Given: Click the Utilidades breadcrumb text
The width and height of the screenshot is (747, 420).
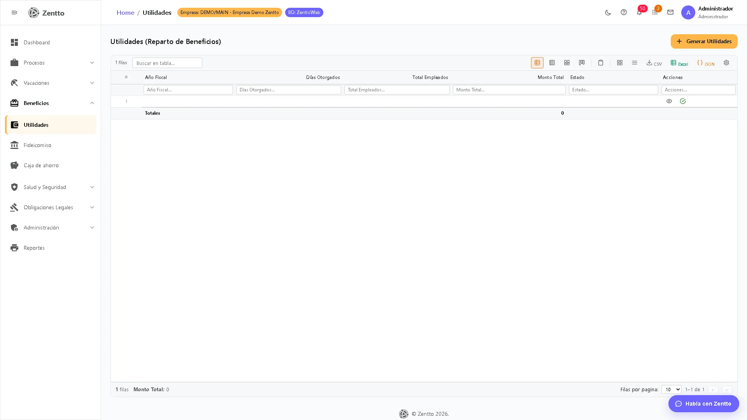Looking at the screenshot, I should 157,12.
